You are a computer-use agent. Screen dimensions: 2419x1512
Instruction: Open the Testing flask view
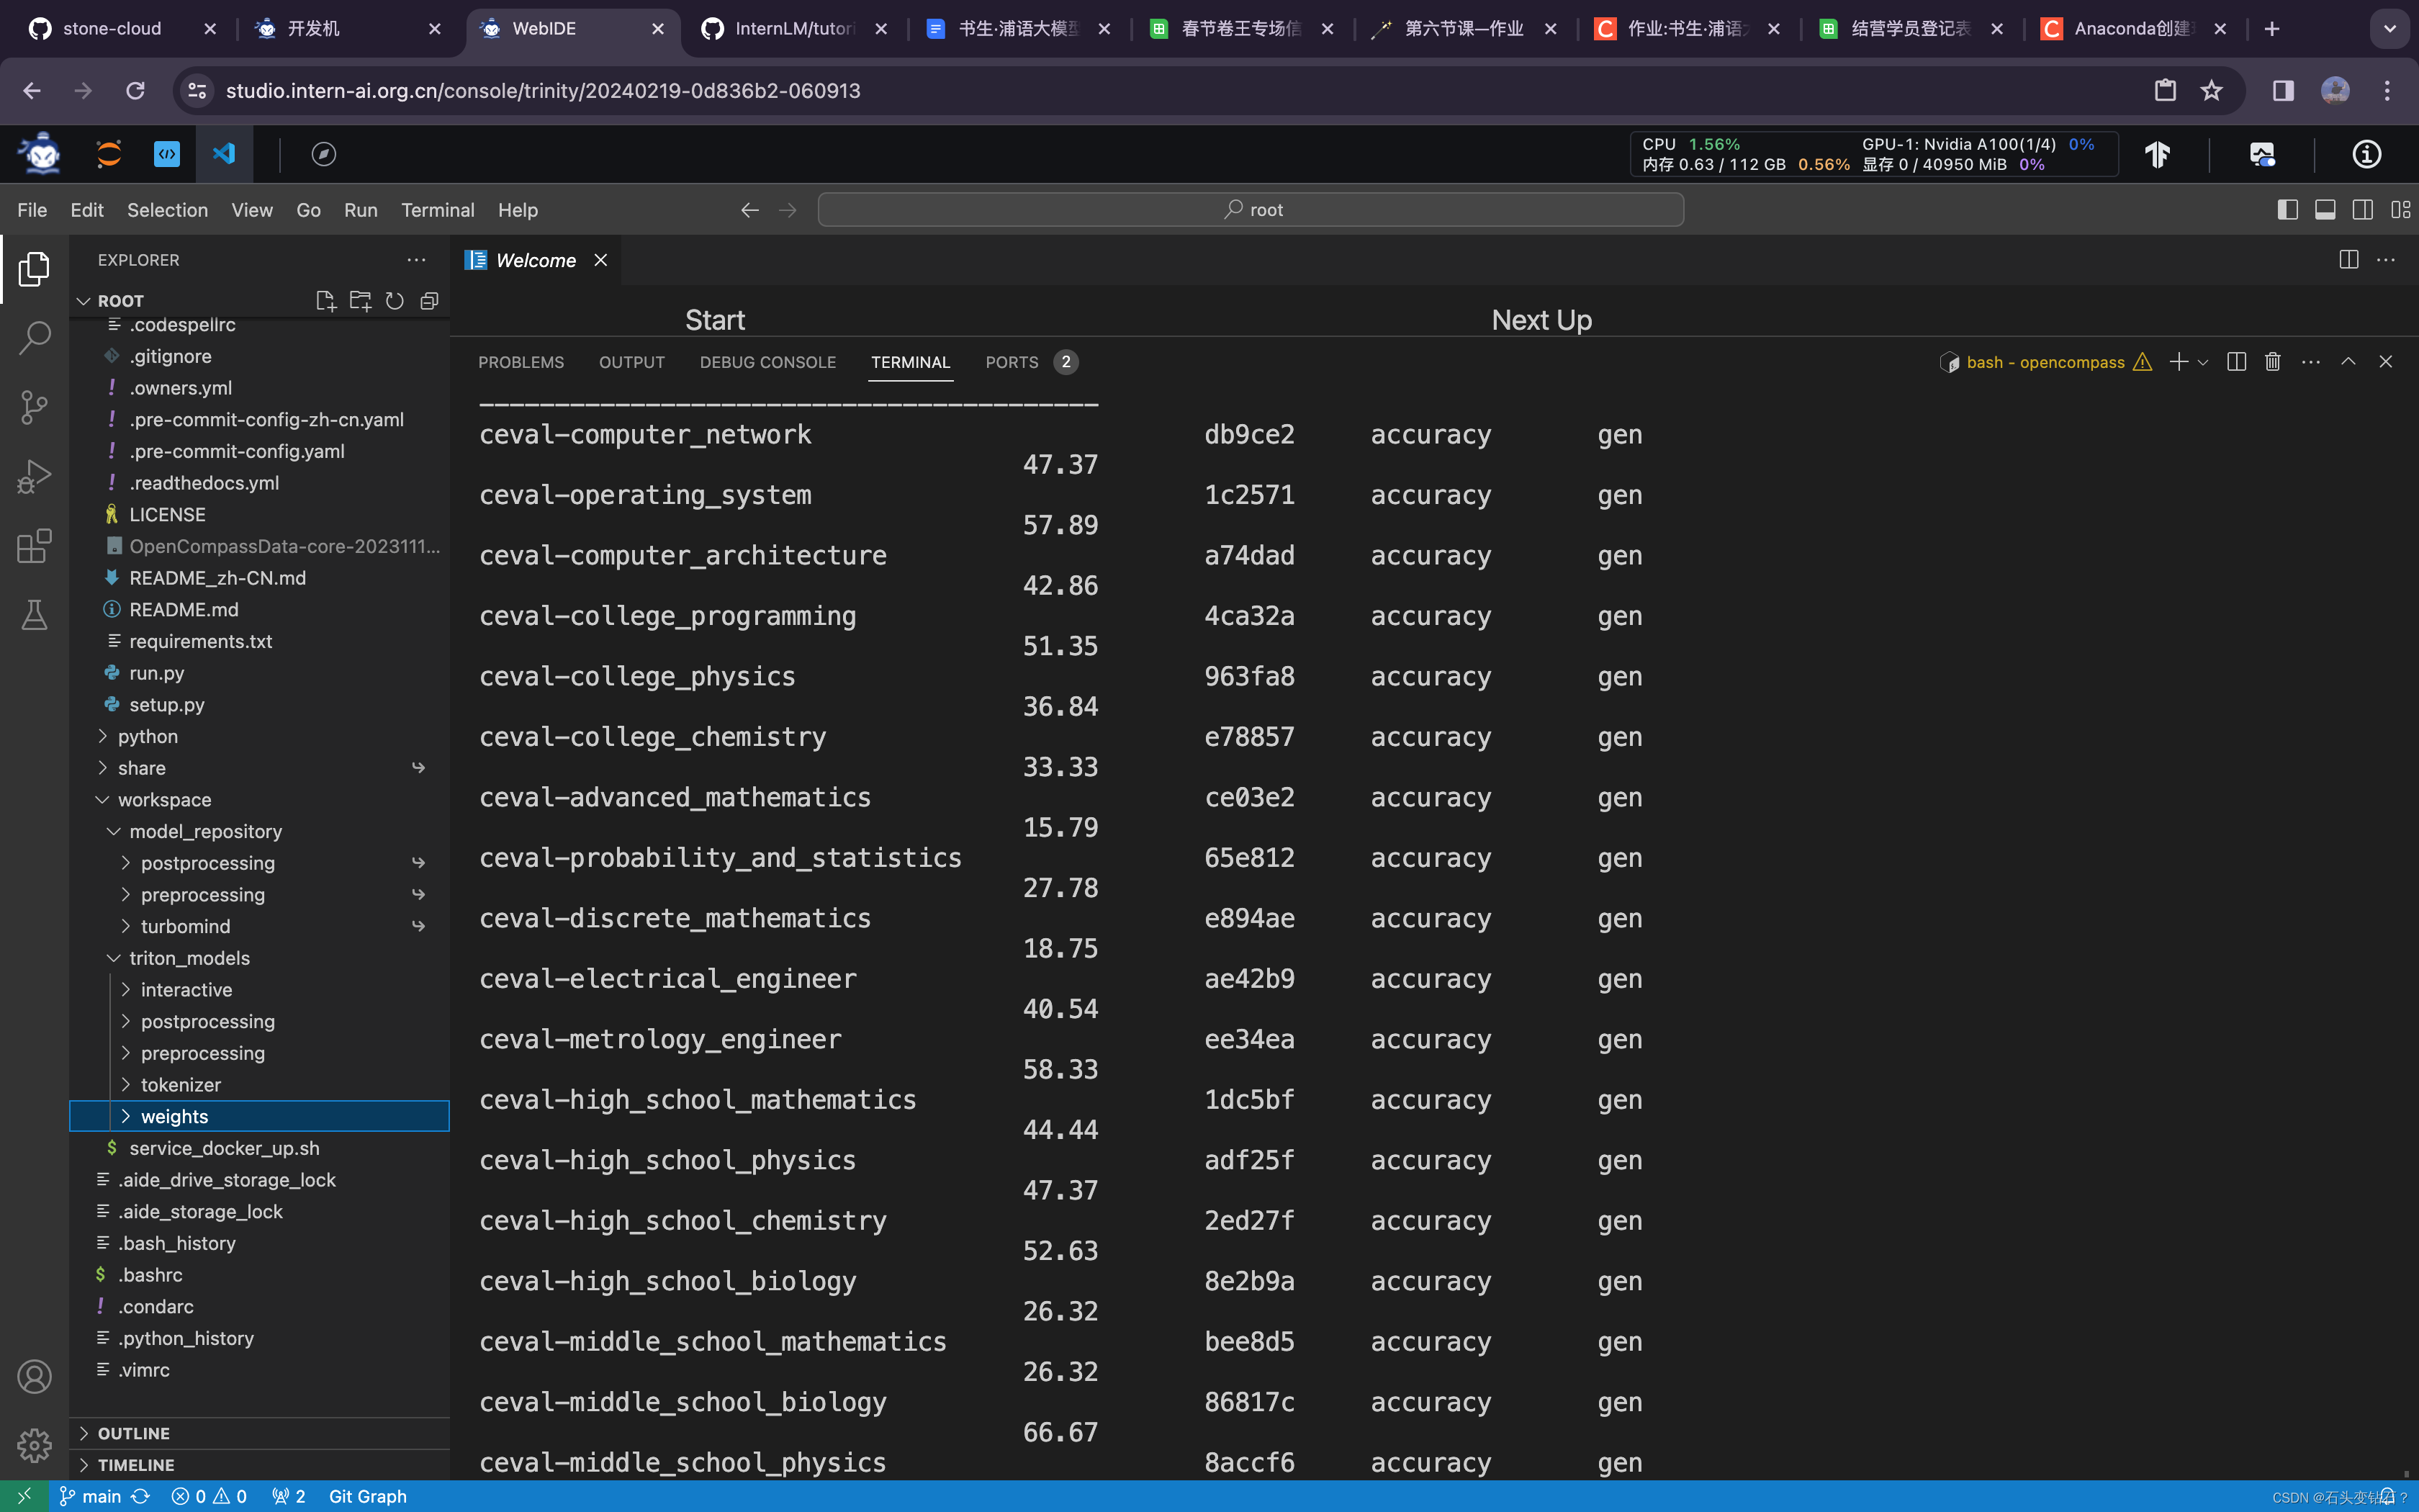[34, 615]
